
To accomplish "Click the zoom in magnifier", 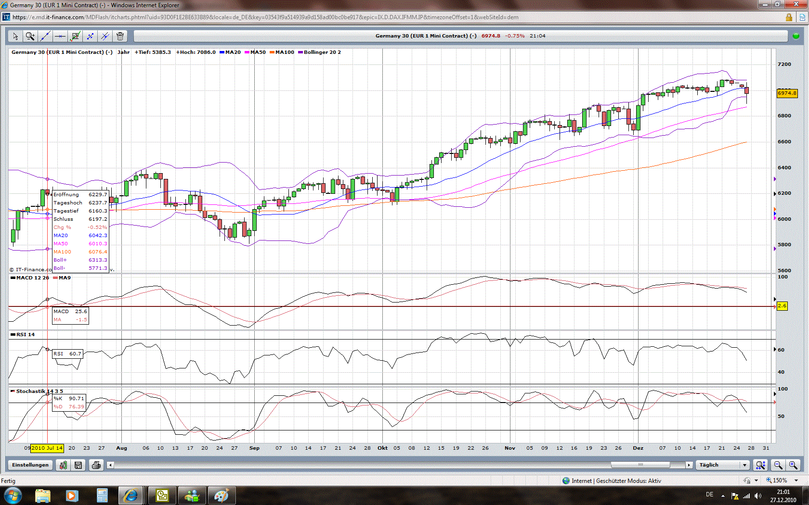I will (x=793, y=465).
